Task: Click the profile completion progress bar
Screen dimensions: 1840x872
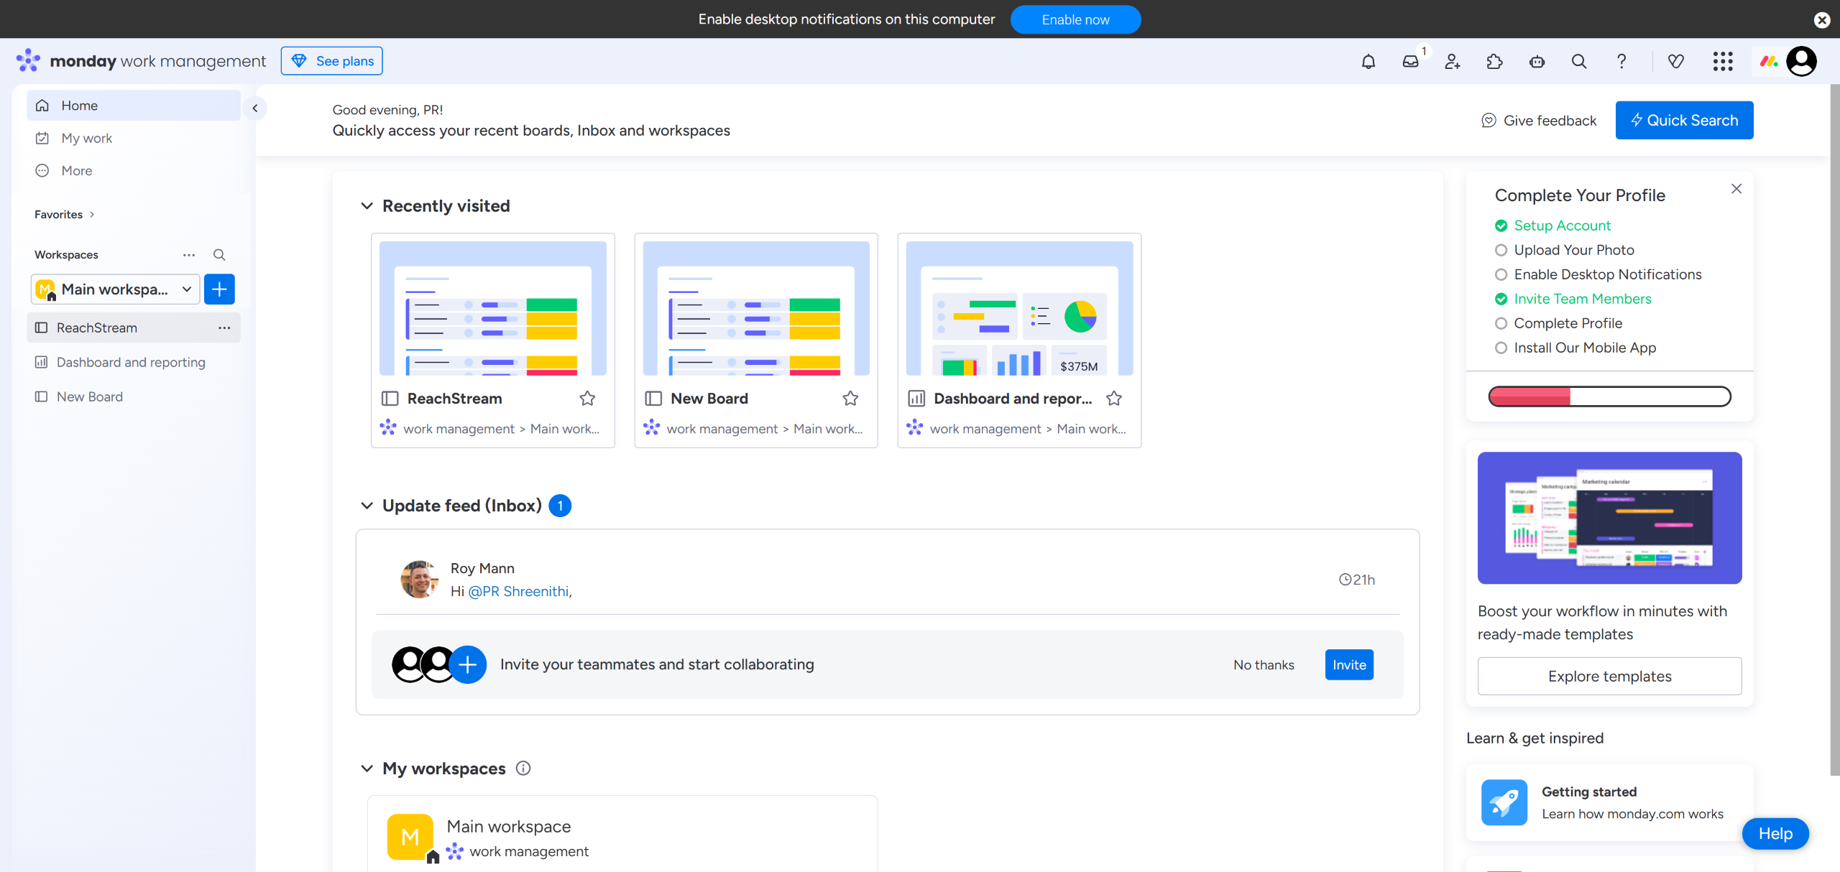Action: (x=1609, y=396)
